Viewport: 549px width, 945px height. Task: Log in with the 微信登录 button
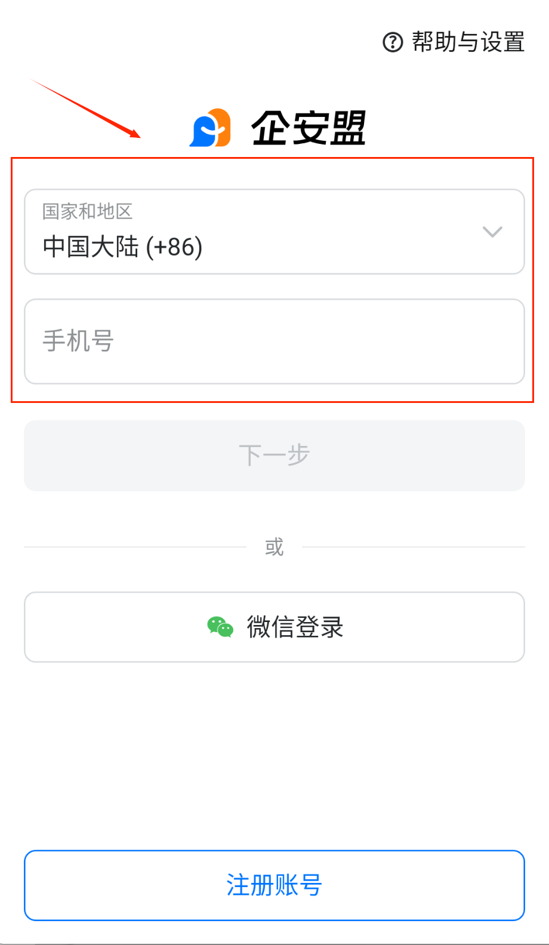tap(274, 627)
